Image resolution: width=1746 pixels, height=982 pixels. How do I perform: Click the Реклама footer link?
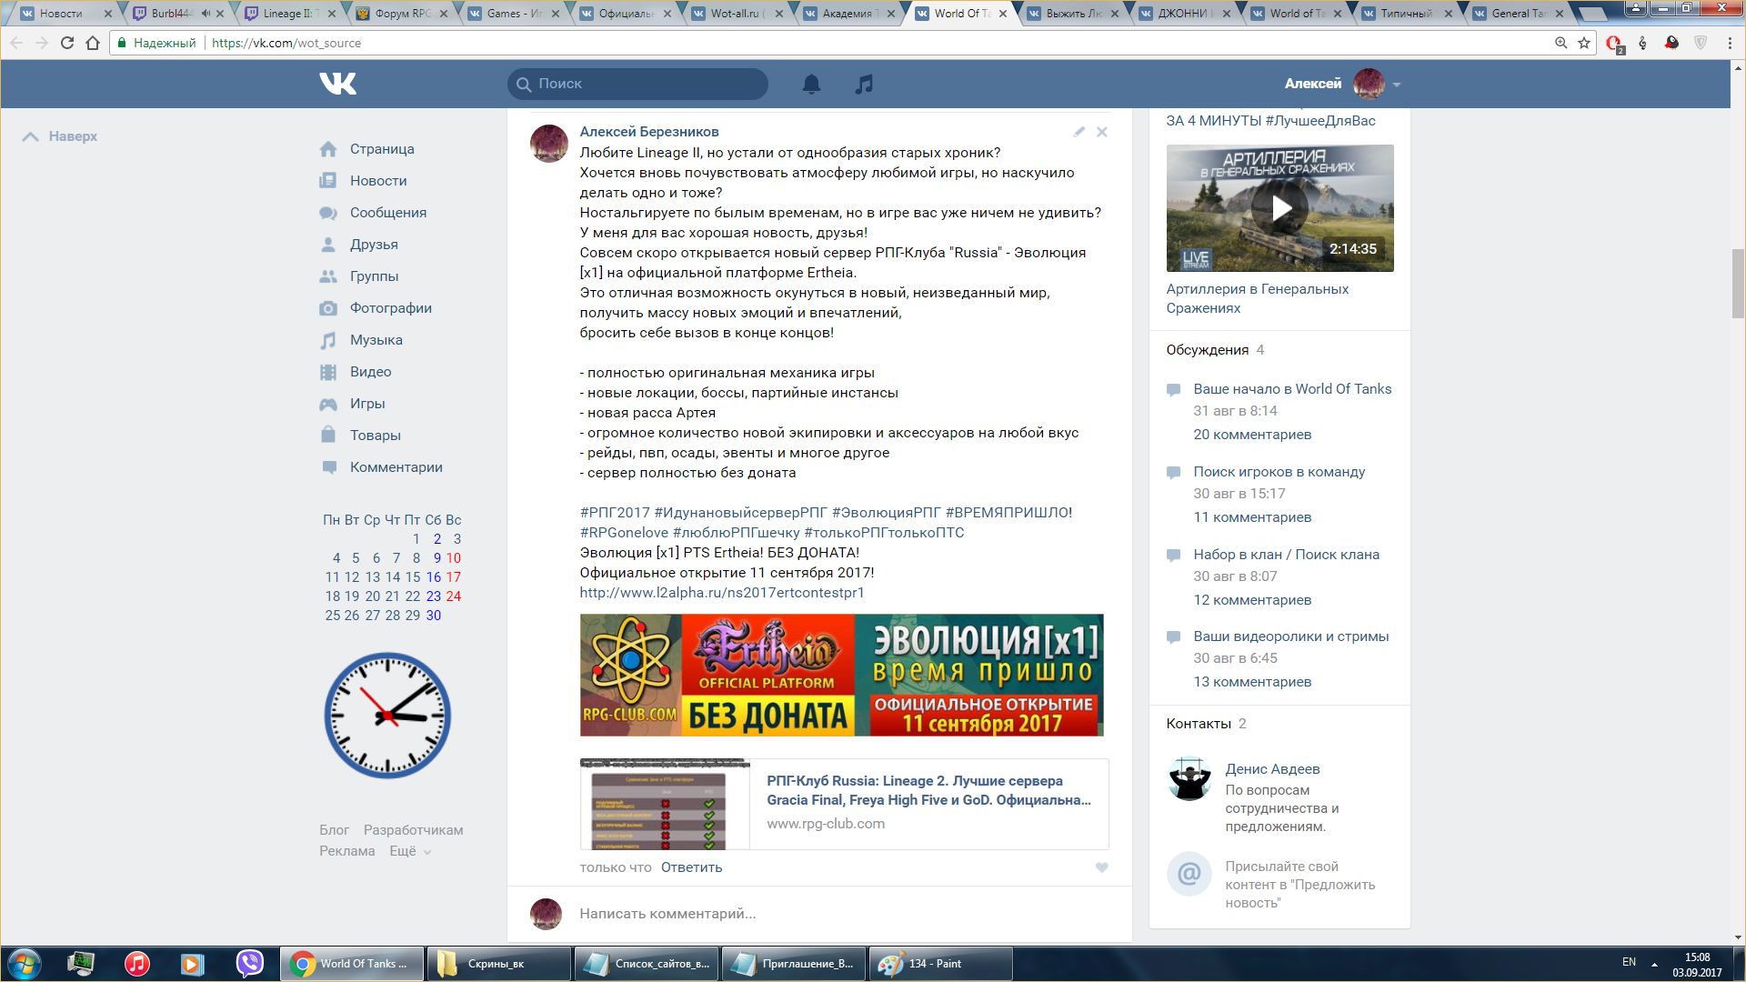[x=346, y=851]
